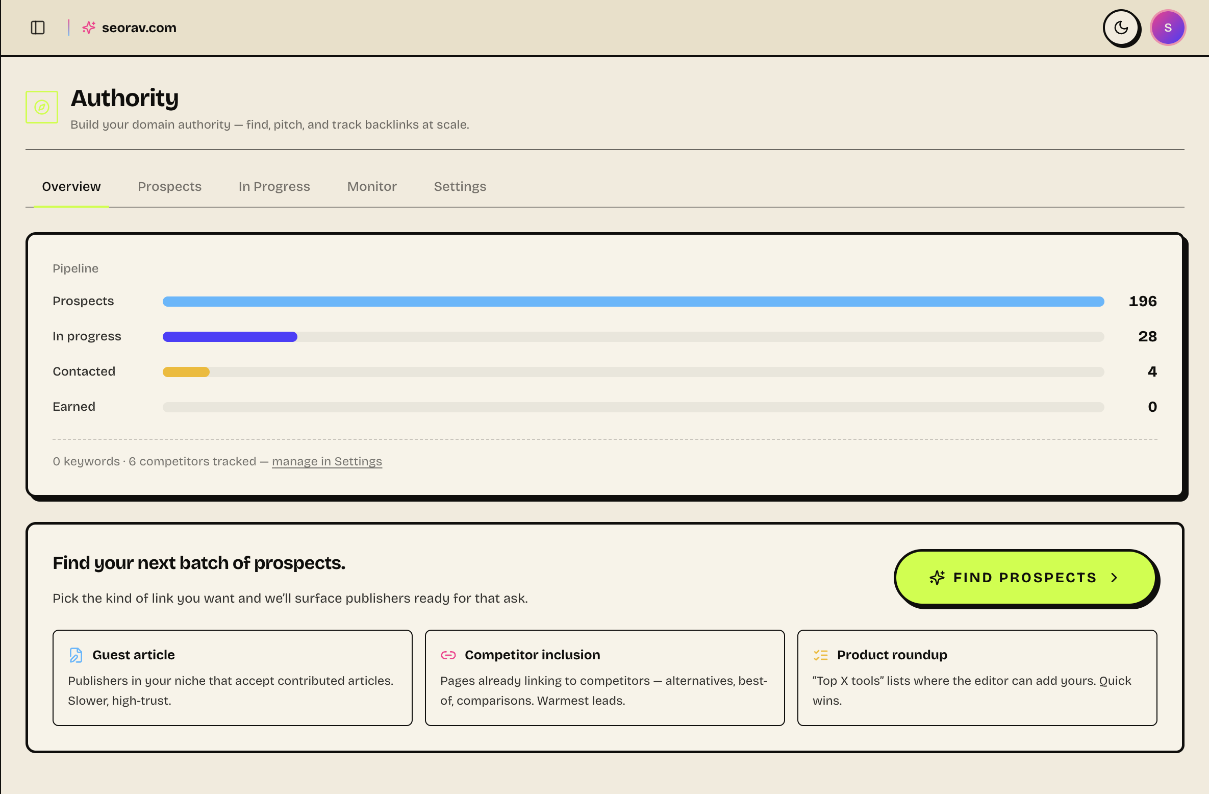Open the Monitor tab

[372, 187]
